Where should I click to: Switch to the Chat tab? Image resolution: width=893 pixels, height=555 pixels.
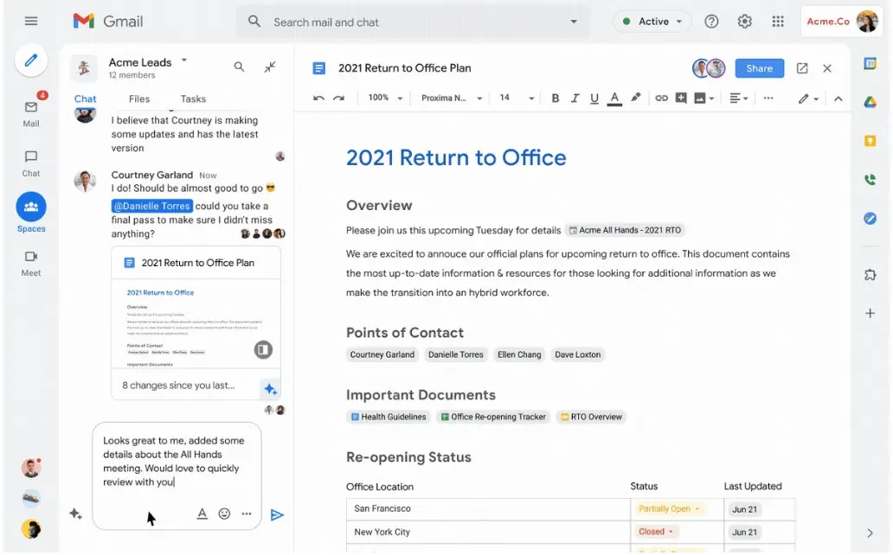pyautogui.click(x=85, y=99)
